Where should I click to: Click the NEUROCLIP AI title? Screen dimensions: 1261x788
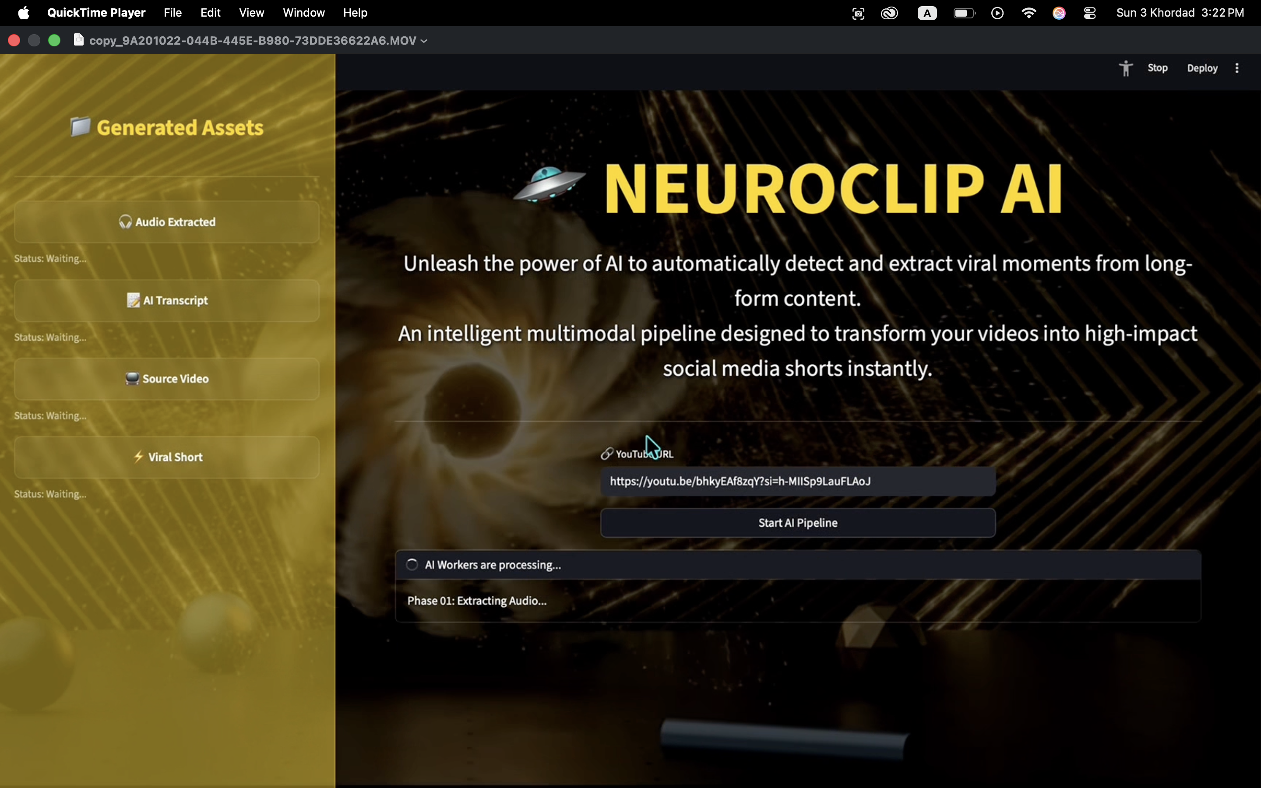tap(833, 189)
